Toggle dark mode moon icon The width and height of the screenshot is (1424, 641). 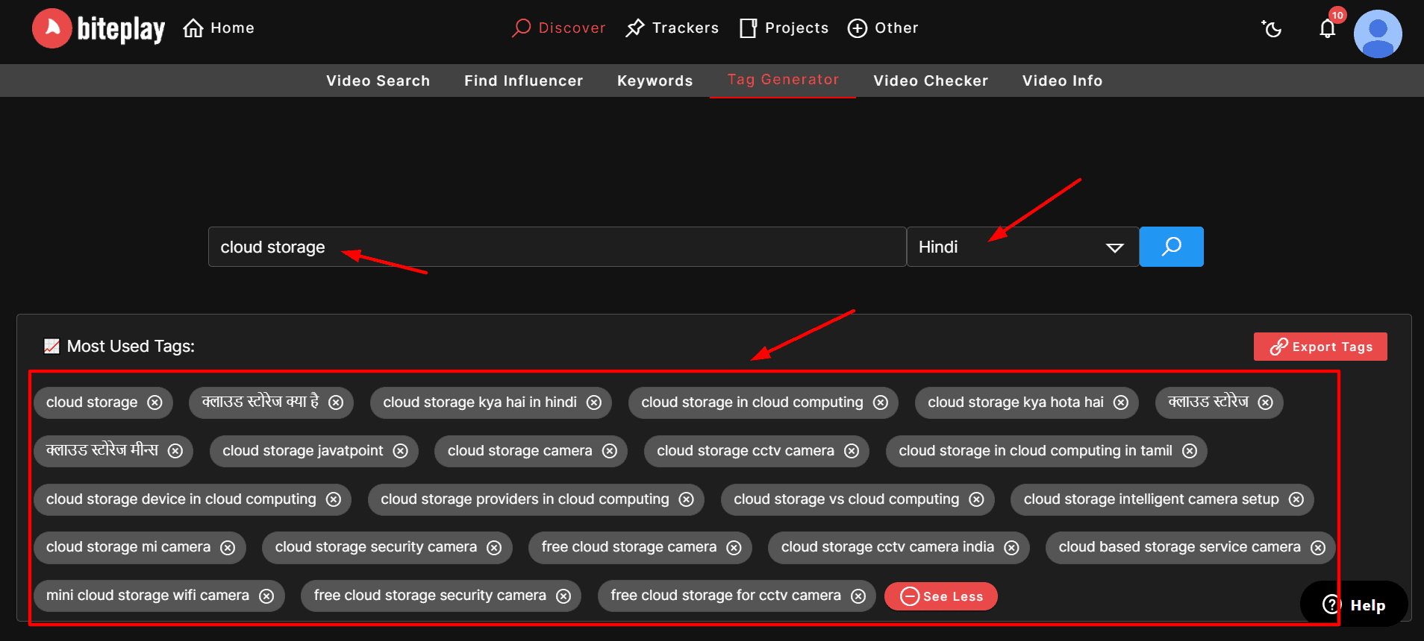[1272, 28]
